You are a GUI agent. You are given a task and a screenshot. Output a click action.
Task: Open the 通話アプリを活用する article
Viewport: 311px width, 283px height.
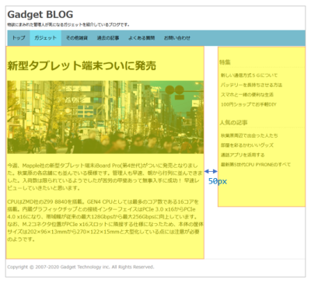pos(243,155)
